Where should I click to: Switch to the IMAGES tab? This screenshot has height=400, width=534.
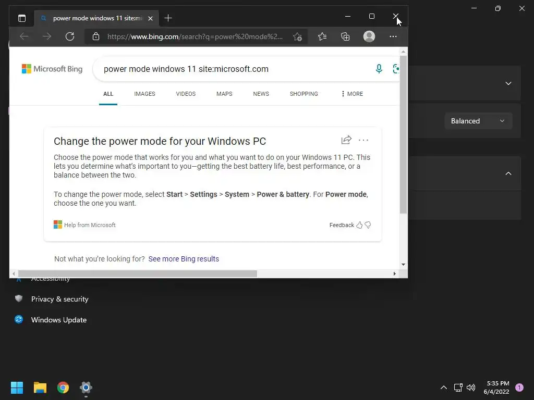(144, 94)
